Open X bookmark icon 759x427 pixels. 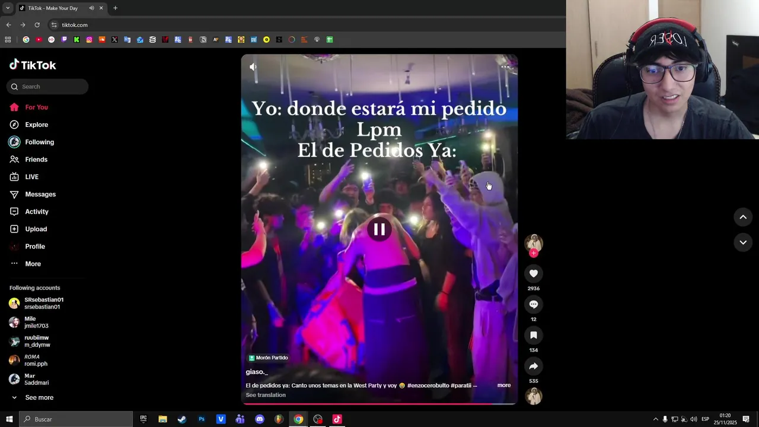tap(114, 40)
